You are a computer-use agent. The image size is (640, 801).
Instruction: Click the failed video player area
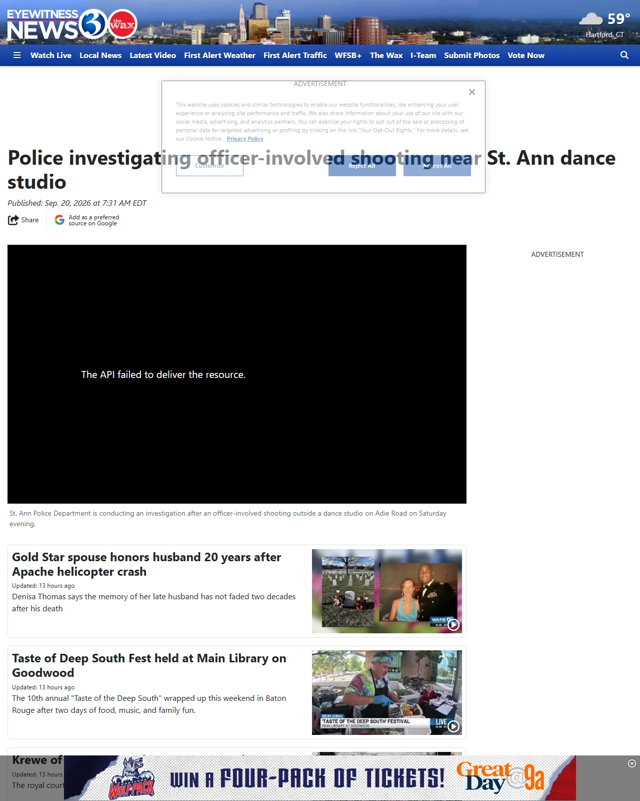pyautogui.click(x=237, y=374)
